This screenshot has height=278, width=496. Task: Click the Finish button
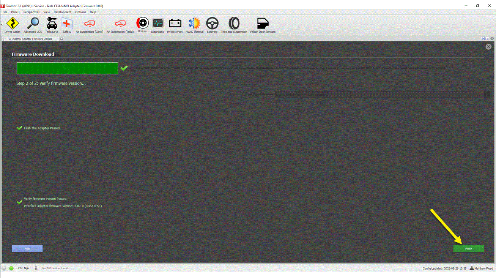(468, 248)
